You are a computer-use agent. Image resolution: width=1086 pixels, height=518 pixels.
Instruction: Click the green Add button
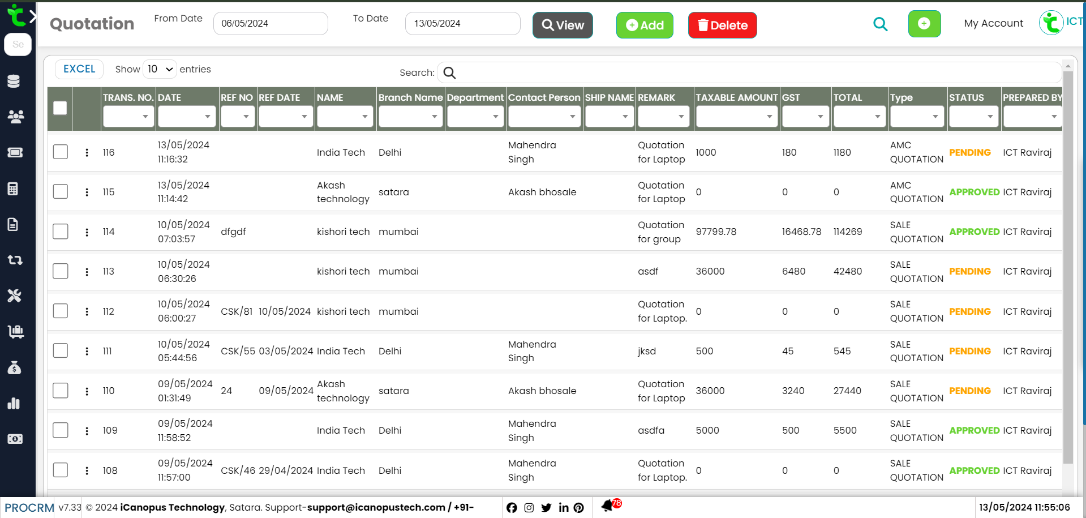(645, 25)
